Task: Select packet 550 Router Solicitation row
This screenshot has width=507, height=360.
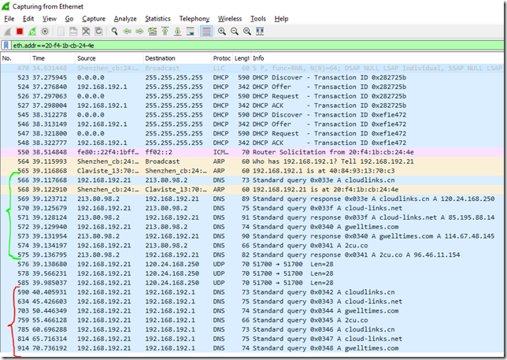Action: (252, 152)
